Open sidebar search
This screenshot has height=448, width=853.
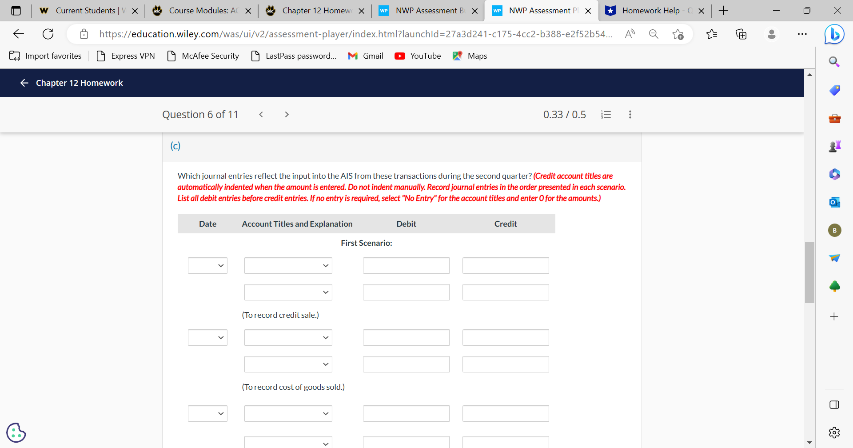(834, 62)
